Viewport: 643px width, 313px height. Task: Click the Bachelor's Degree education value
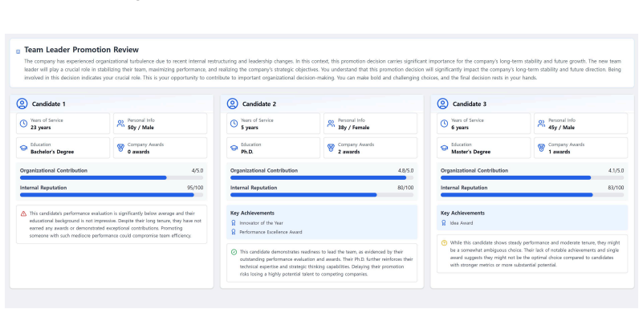(52, 152)
